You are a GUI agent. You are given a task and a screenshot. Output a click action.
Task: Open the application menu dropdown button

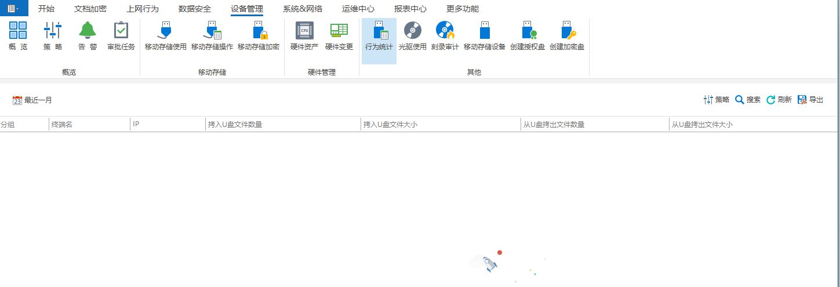(x=14, y=8)
